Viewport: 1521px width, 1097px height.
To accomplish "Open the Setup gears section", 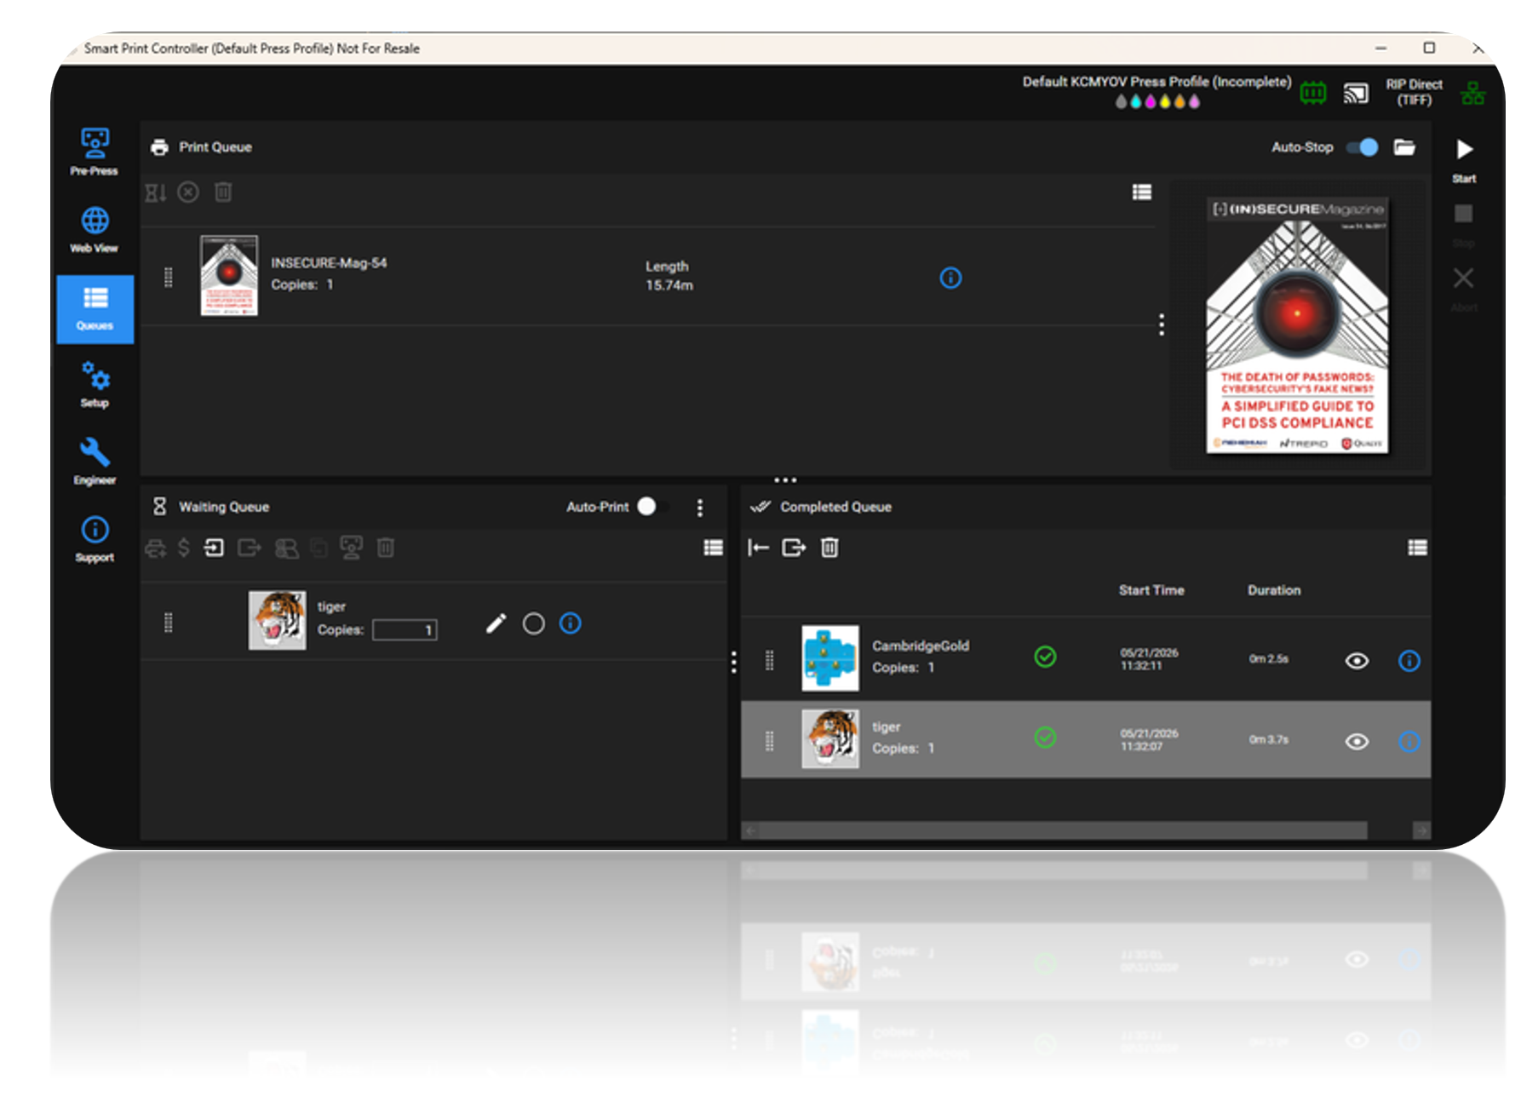I will click(x=95, y=384).
